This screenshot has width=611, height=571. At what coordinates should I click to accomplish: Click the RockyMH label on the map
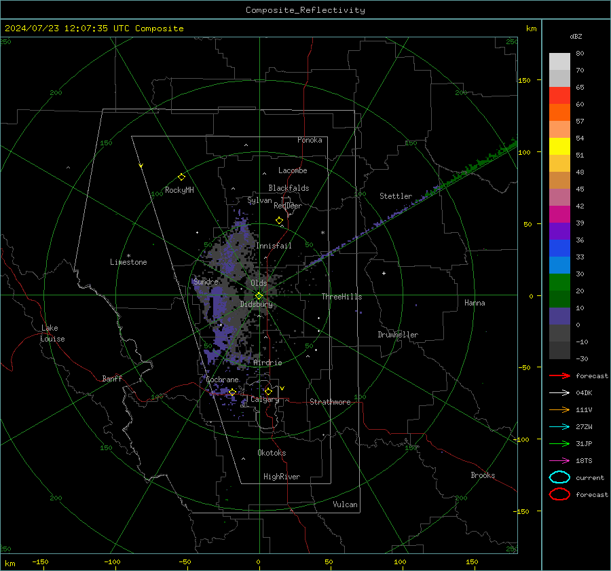tap(179, 190)
